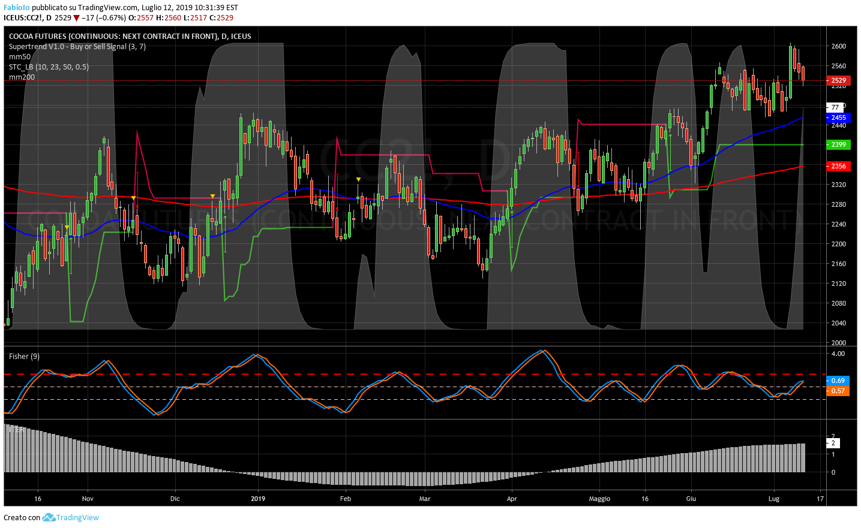Select the mm50 indicator legend
This screenshot has width=861, height=528.
click(x=20, y=57)
